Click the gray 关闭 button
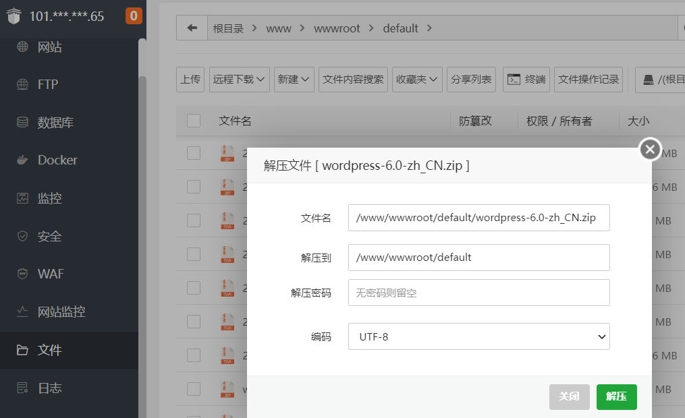Screen dimensions: 685x418 [x=569, y=396]
